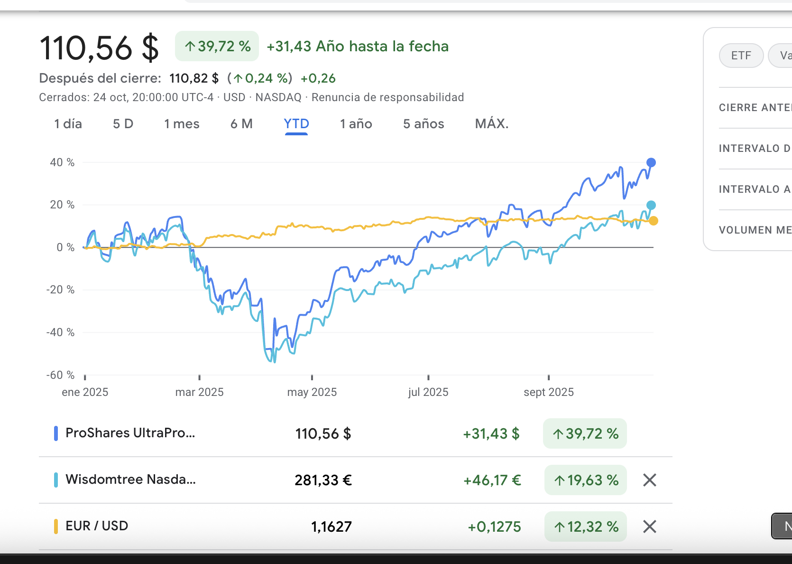Click the teal Wisdomtree chart endpoint dot

pos(651,206)
